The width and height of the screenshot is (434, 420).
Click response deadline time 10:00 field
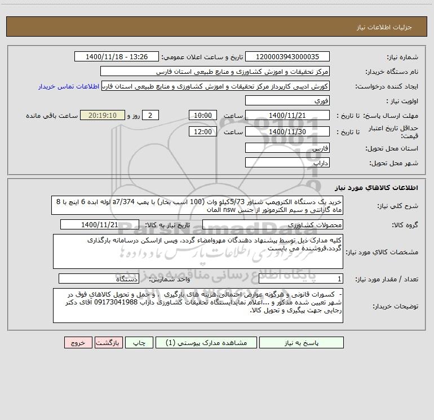point(202,115)
